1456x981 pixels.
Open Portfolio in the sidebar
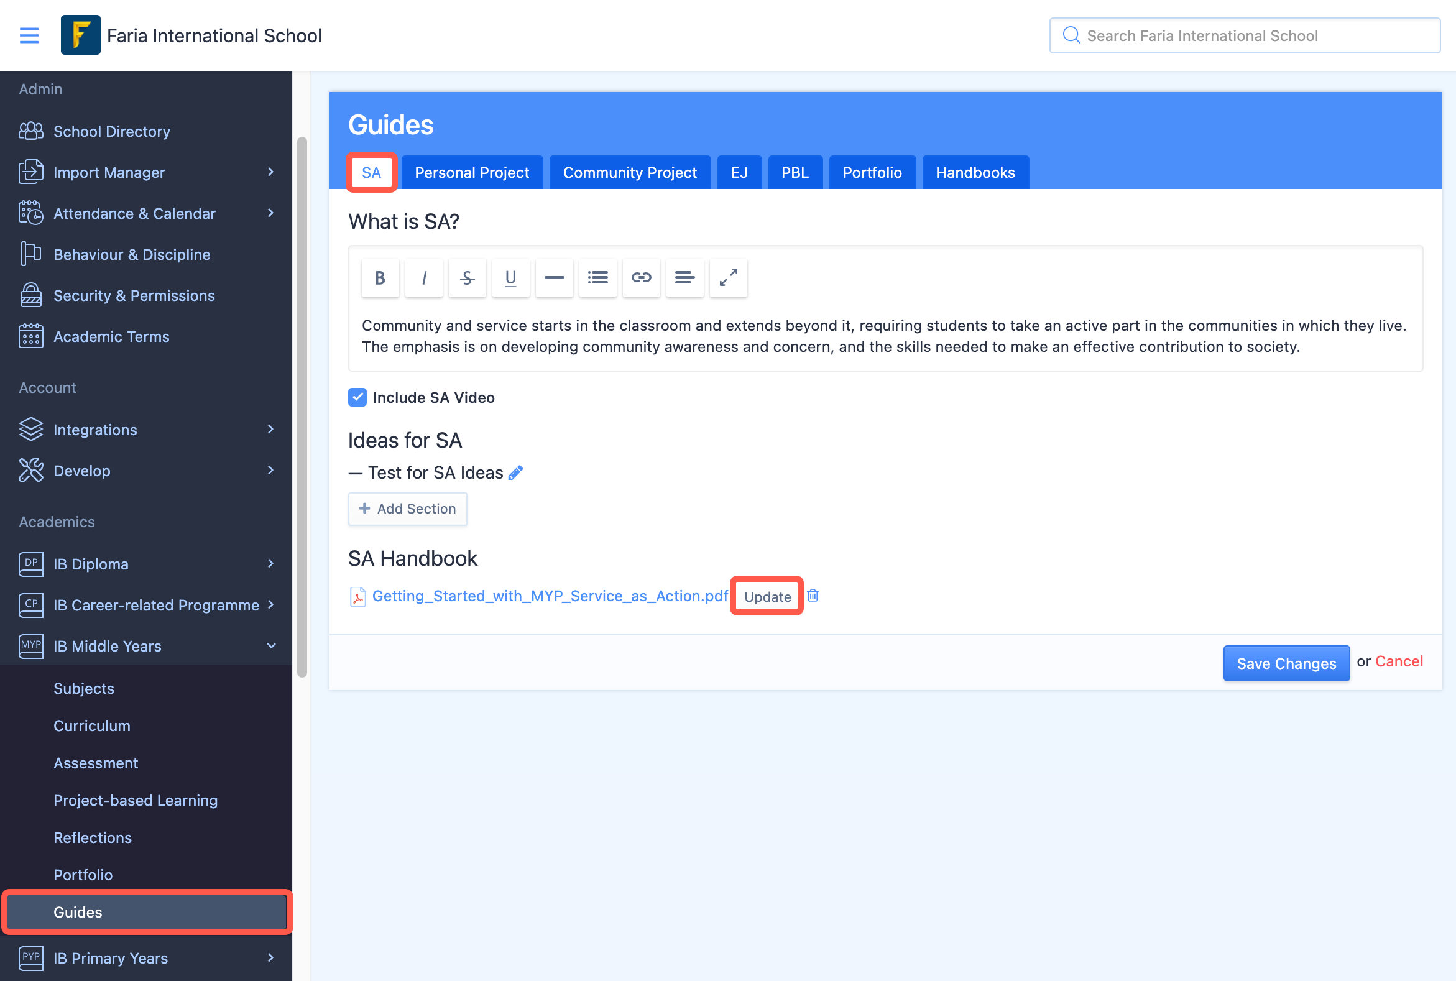pos(83,875)
